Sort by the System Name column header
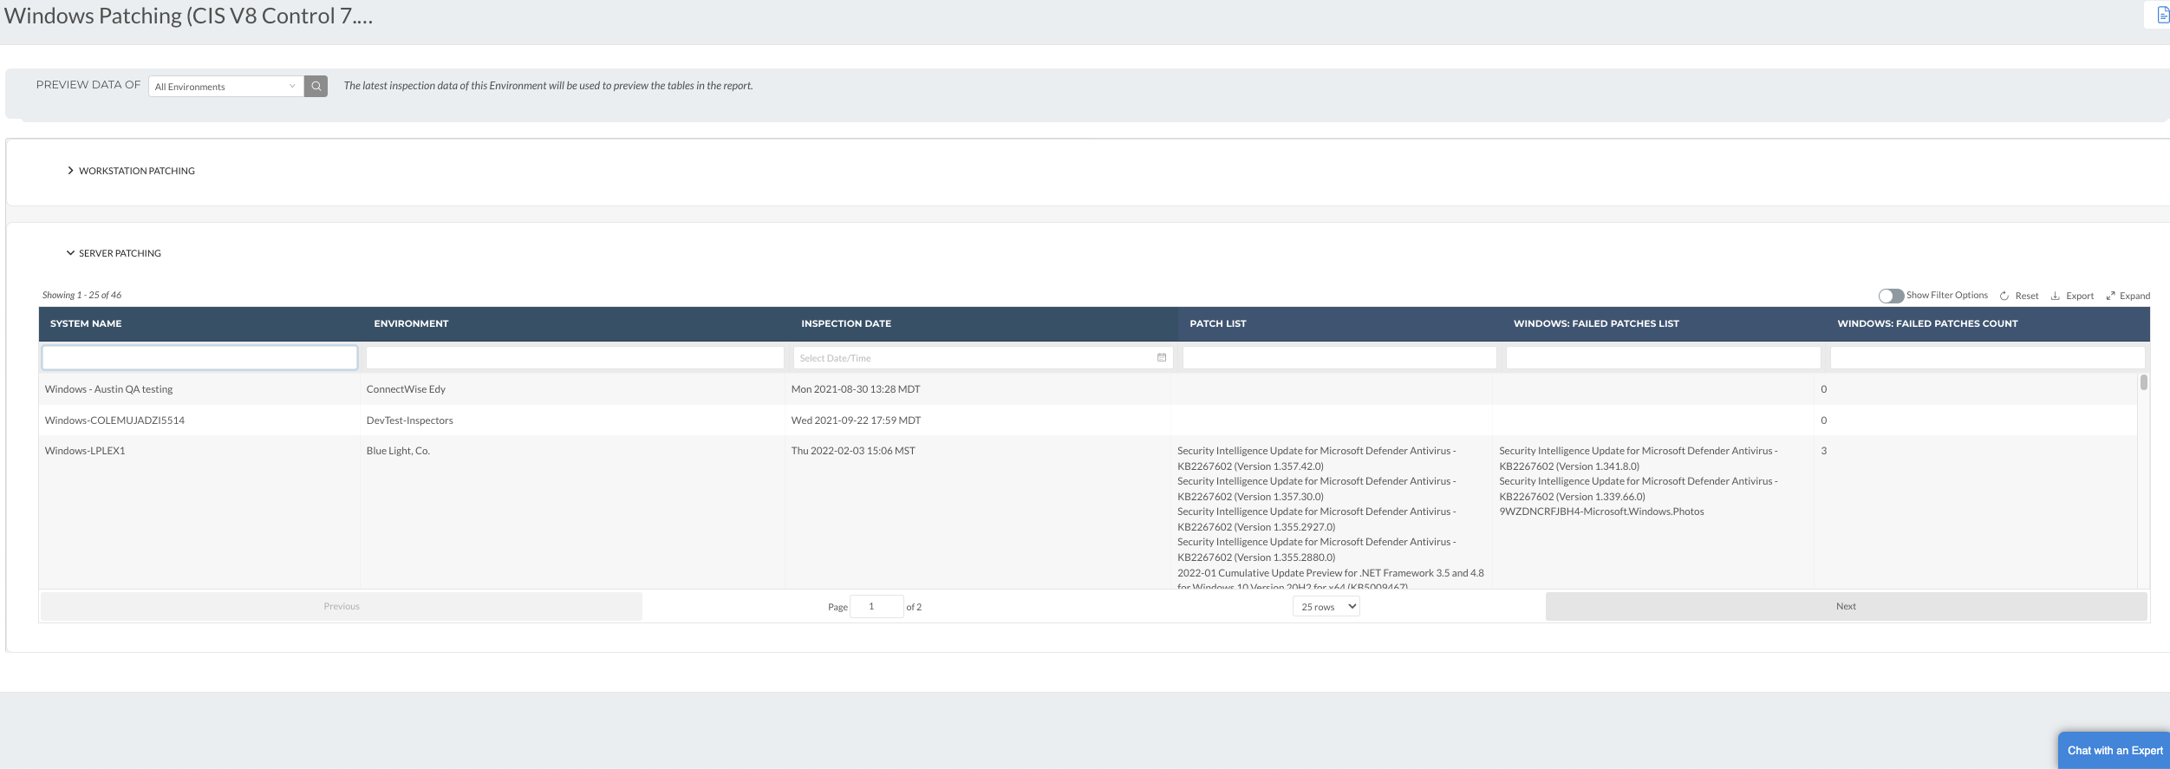The height and width of the screenshot is (769, 2170). (86, 323)
